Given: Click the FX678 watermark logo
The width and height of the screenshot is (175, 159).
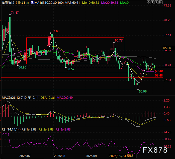Looking at the screenshot, I should (x=155, y=150).
